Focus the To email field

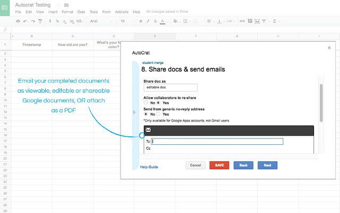click(217, 142)
